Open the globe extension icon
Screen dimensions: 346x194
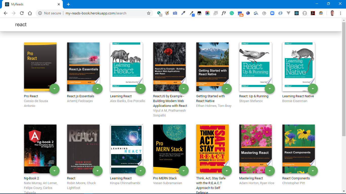[x=248, y=13]
